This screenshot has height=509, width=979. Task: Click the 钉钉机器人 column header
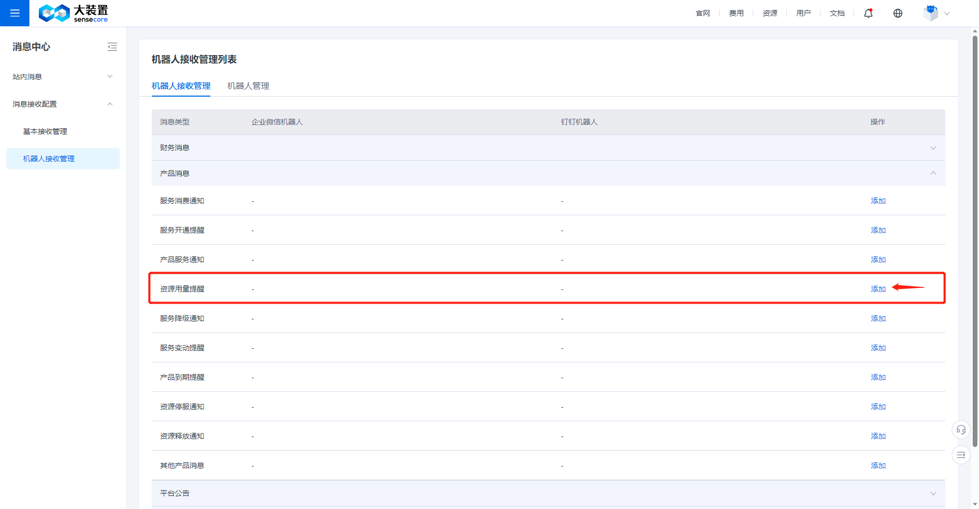coord(579,122)
